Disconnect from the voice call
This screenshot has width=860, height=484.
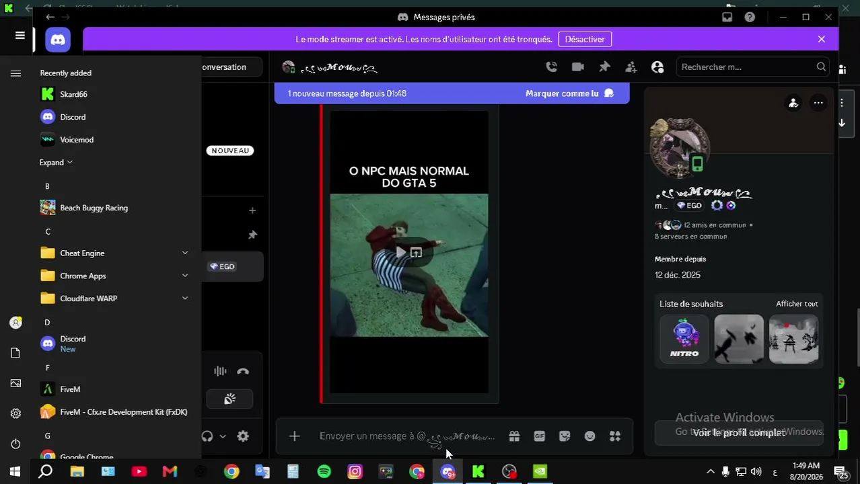tap(243, 371)
